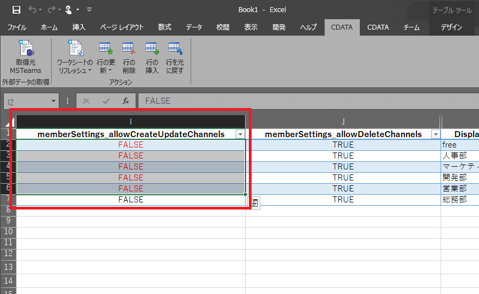Viewport: 479px width, 294px height.
Task: Select row 14 header
Action: pyautogui.click(x=8, y=281)
